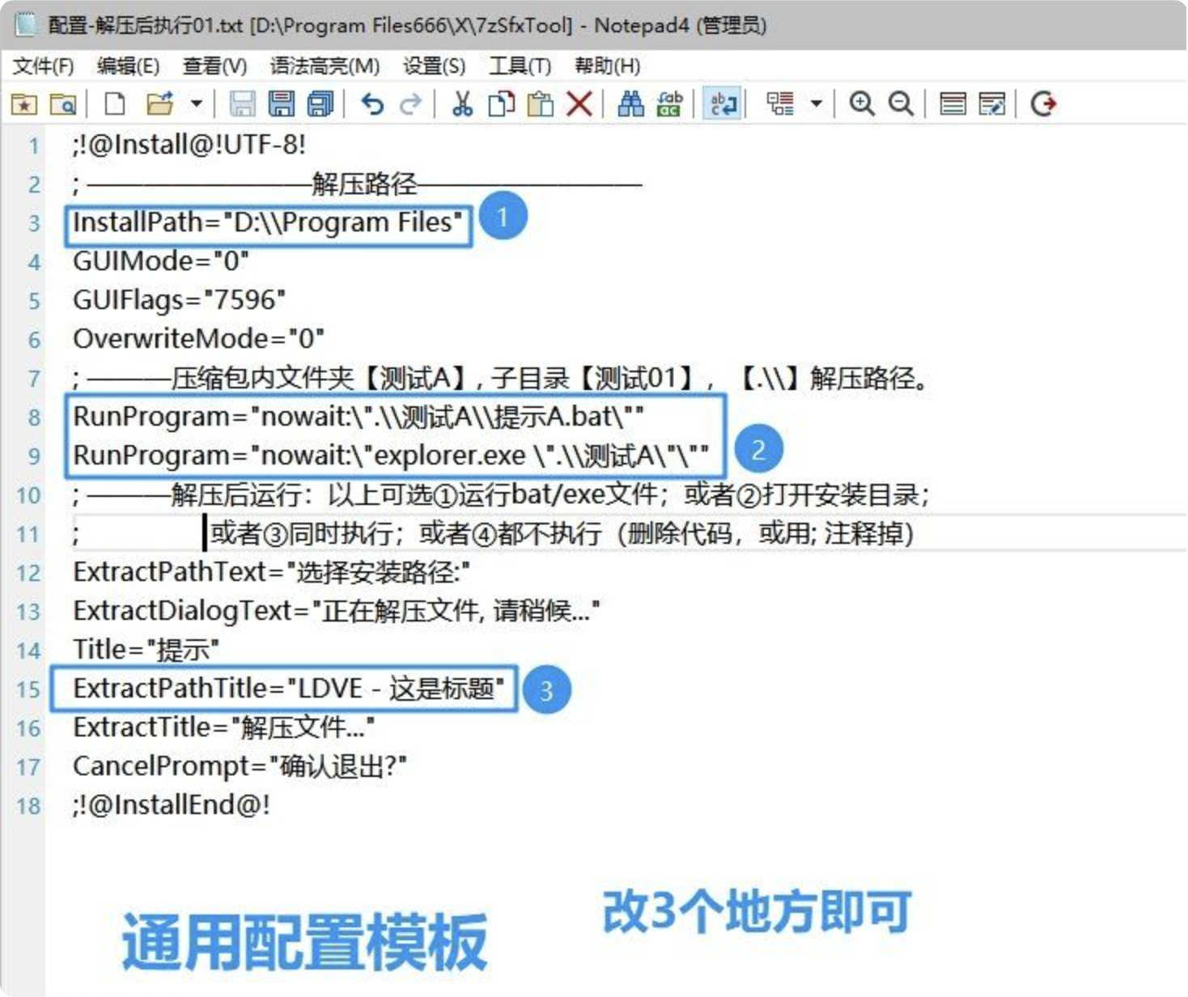Toggle the word wrap toolbar button

coord(723,104)
